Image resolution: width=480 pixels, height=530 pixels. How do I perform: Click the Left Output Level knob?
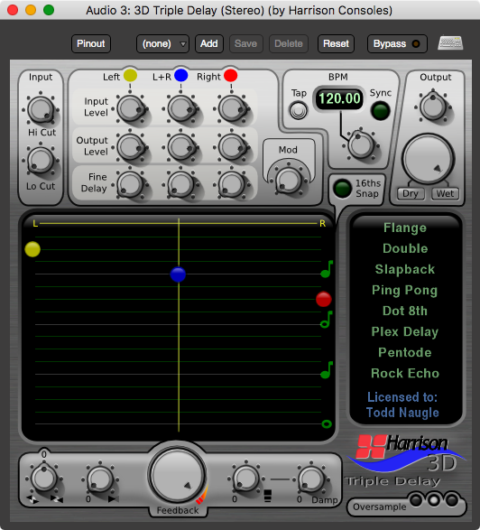tap(131, 147)
